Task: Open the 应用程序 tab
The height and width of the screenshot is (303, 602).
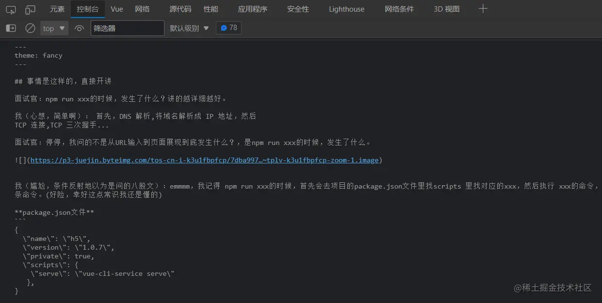Action: (253, 9)
